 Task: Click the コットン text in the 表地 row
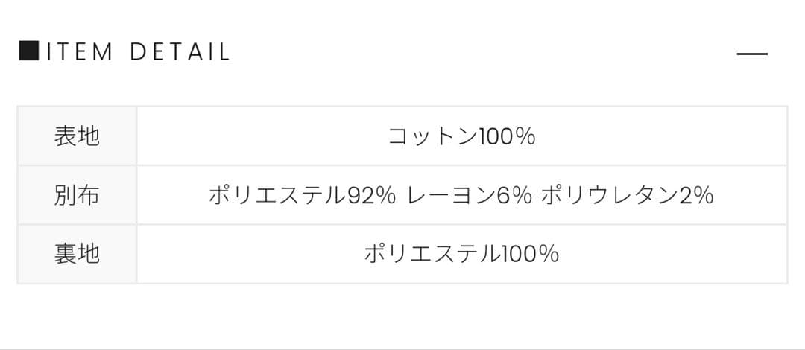(x=432, y=137)
